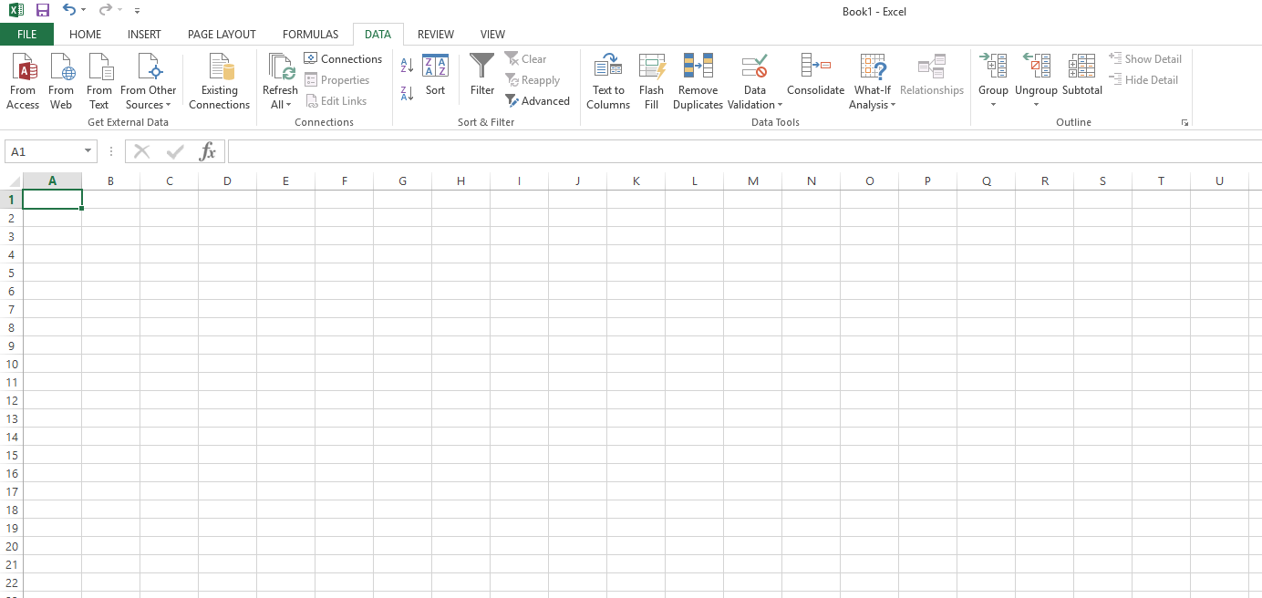The image size is (1262, 598).
Task: Save the workbook from quick access
Action: point(42,10)
